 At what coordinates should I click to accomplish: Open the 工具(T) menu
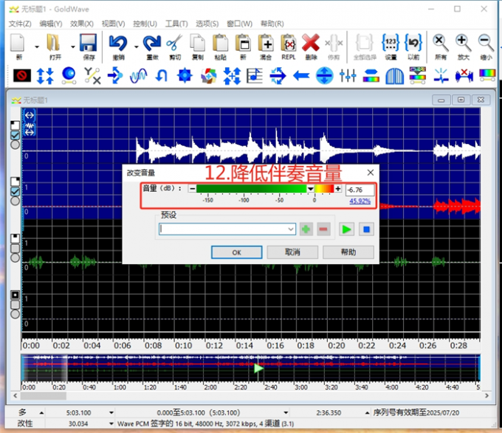click(176, 24)
